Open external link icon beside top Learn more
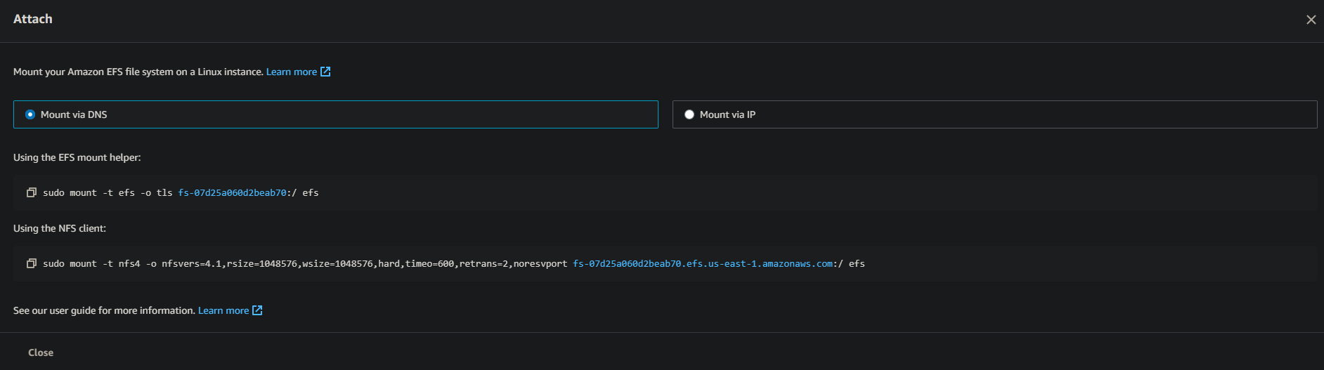The width and height of the screenshot is (1324, 370). [325, 72]
